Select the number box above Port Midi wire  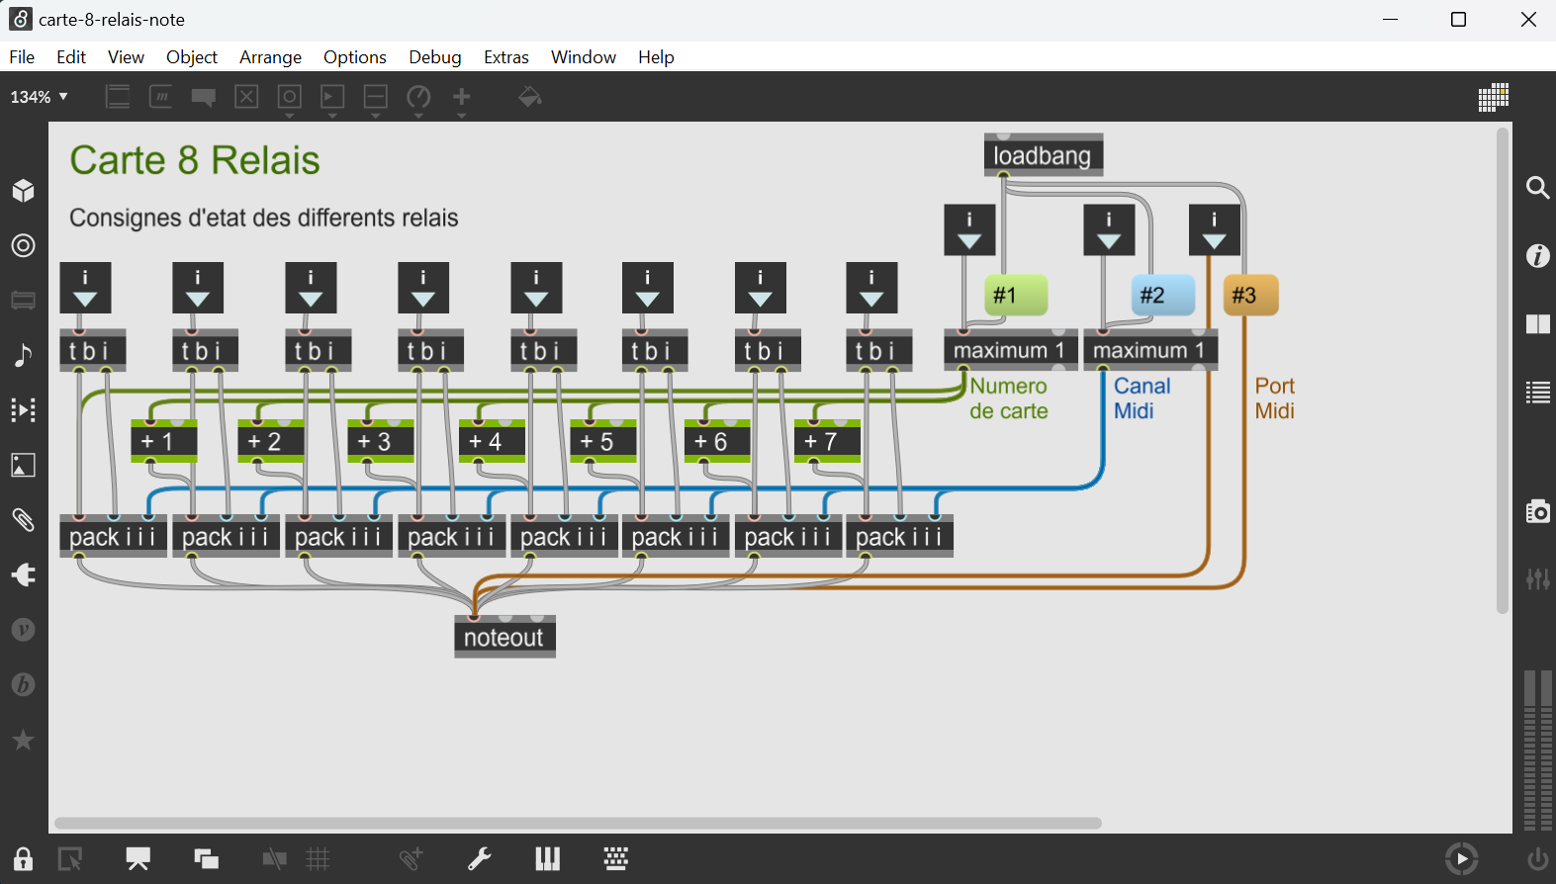pos(1214,230)
